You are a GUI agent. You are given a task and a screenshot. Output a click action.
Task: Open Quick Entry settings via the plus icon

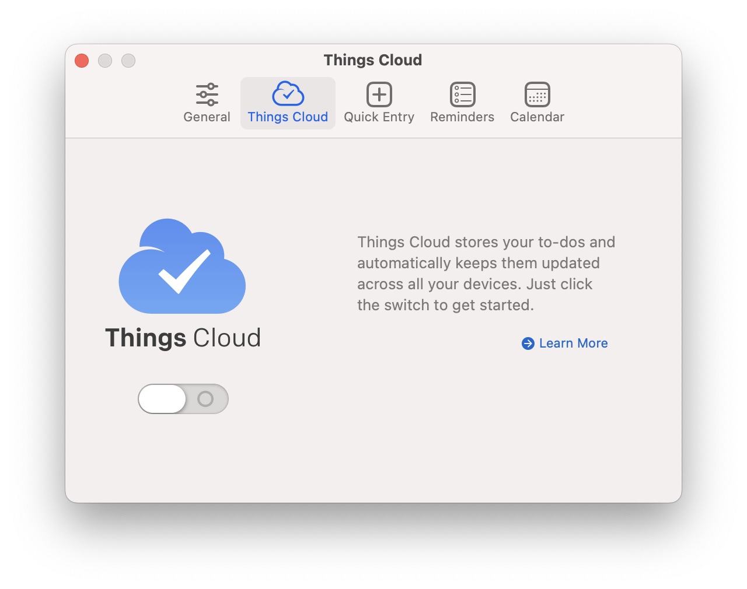(379, 94)
